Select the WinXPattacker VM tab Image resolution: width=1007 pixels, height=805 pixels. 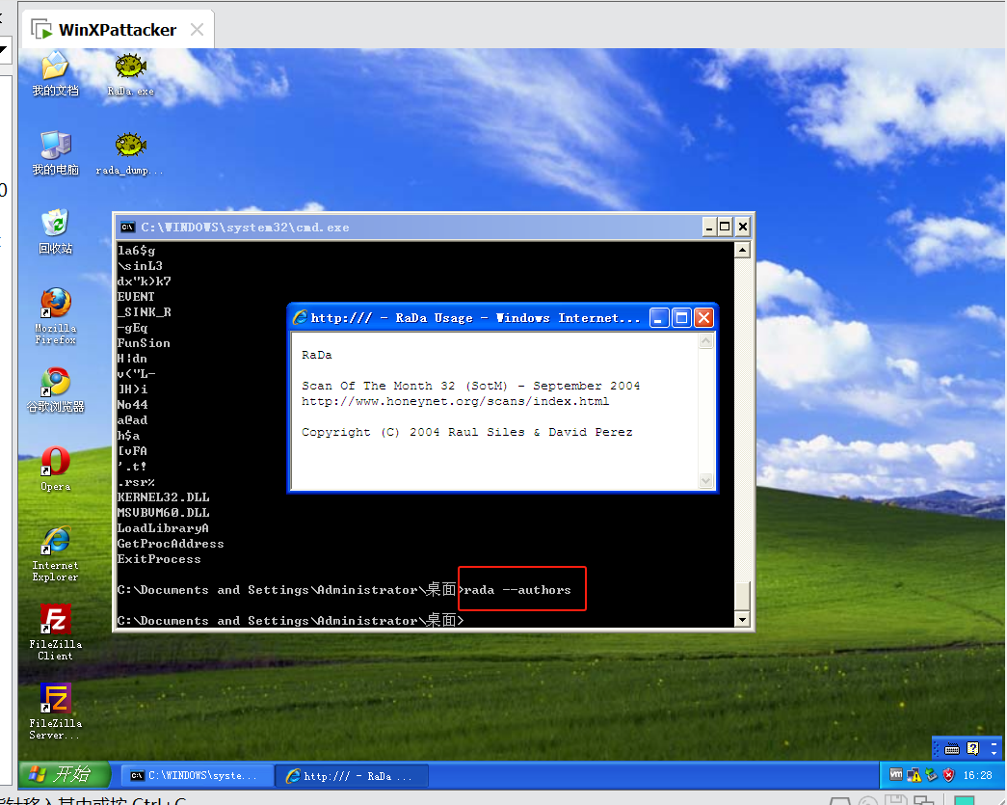pyautogui.click(x=117, y=30)
